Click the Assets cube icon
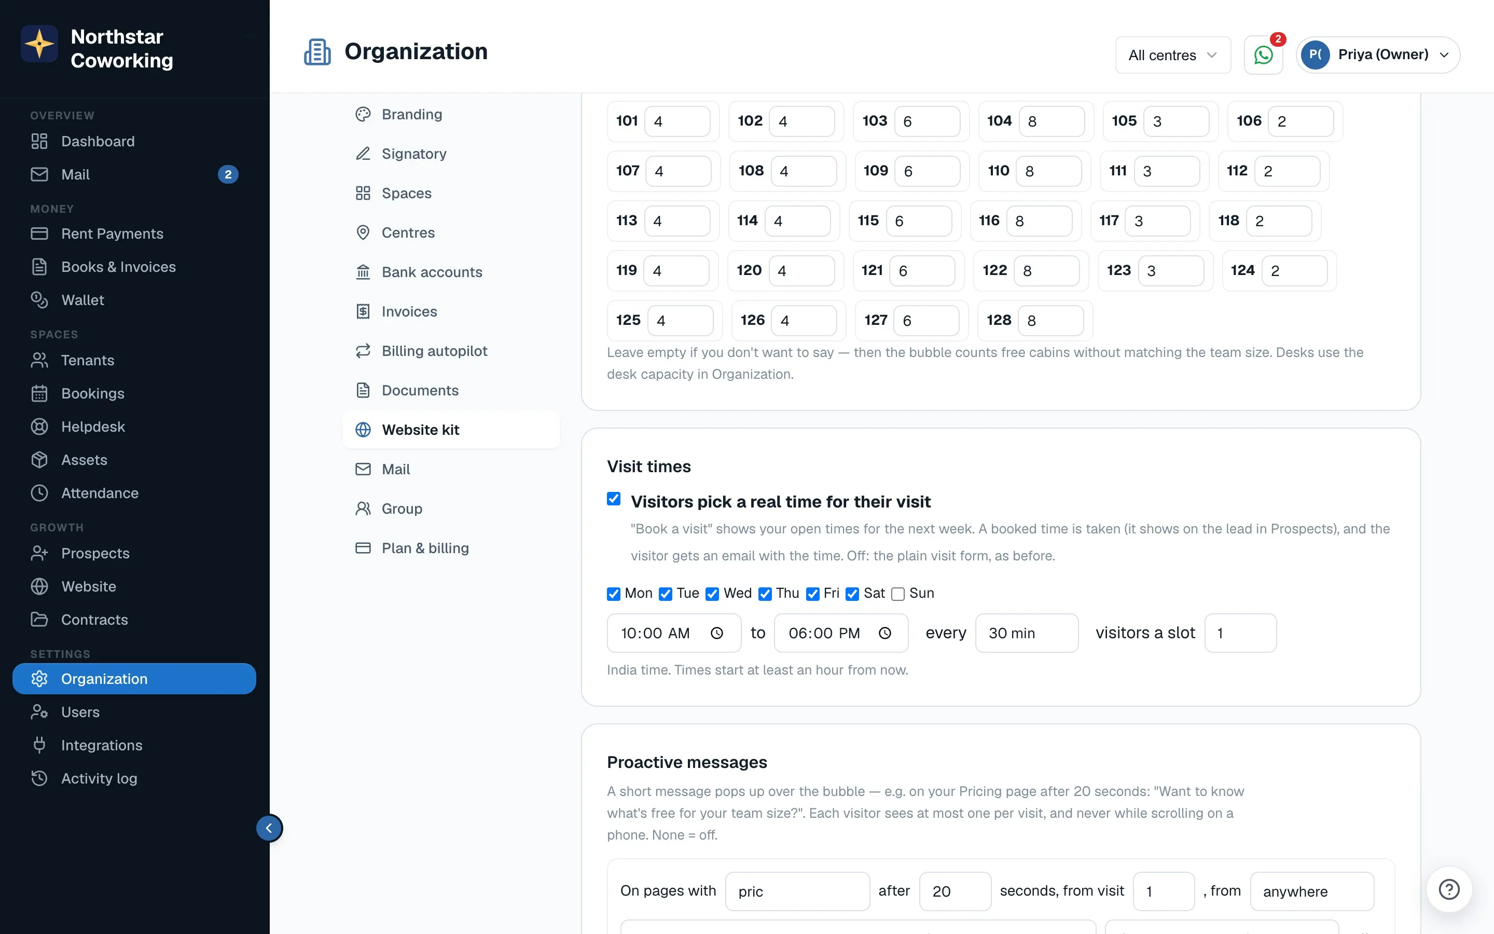Viewport: 1494px width, 934px height. (x=39, y=460)
